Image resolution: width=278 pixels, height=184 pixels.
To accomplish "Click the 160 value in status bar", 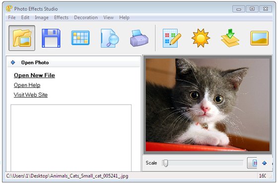I will tap(263, 176).
